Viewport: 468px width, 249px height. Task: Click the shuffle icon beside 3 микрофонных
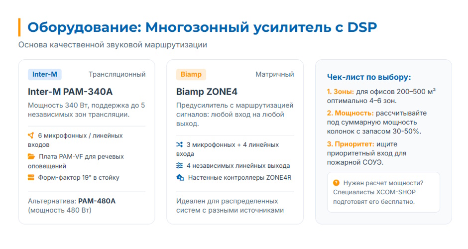(179, 145)
